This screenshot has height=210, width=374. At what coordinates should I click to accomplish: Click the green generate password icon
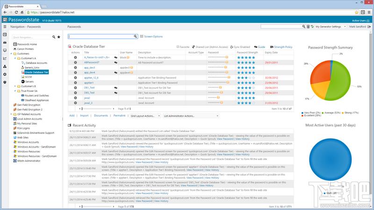(x=312, y=27)
